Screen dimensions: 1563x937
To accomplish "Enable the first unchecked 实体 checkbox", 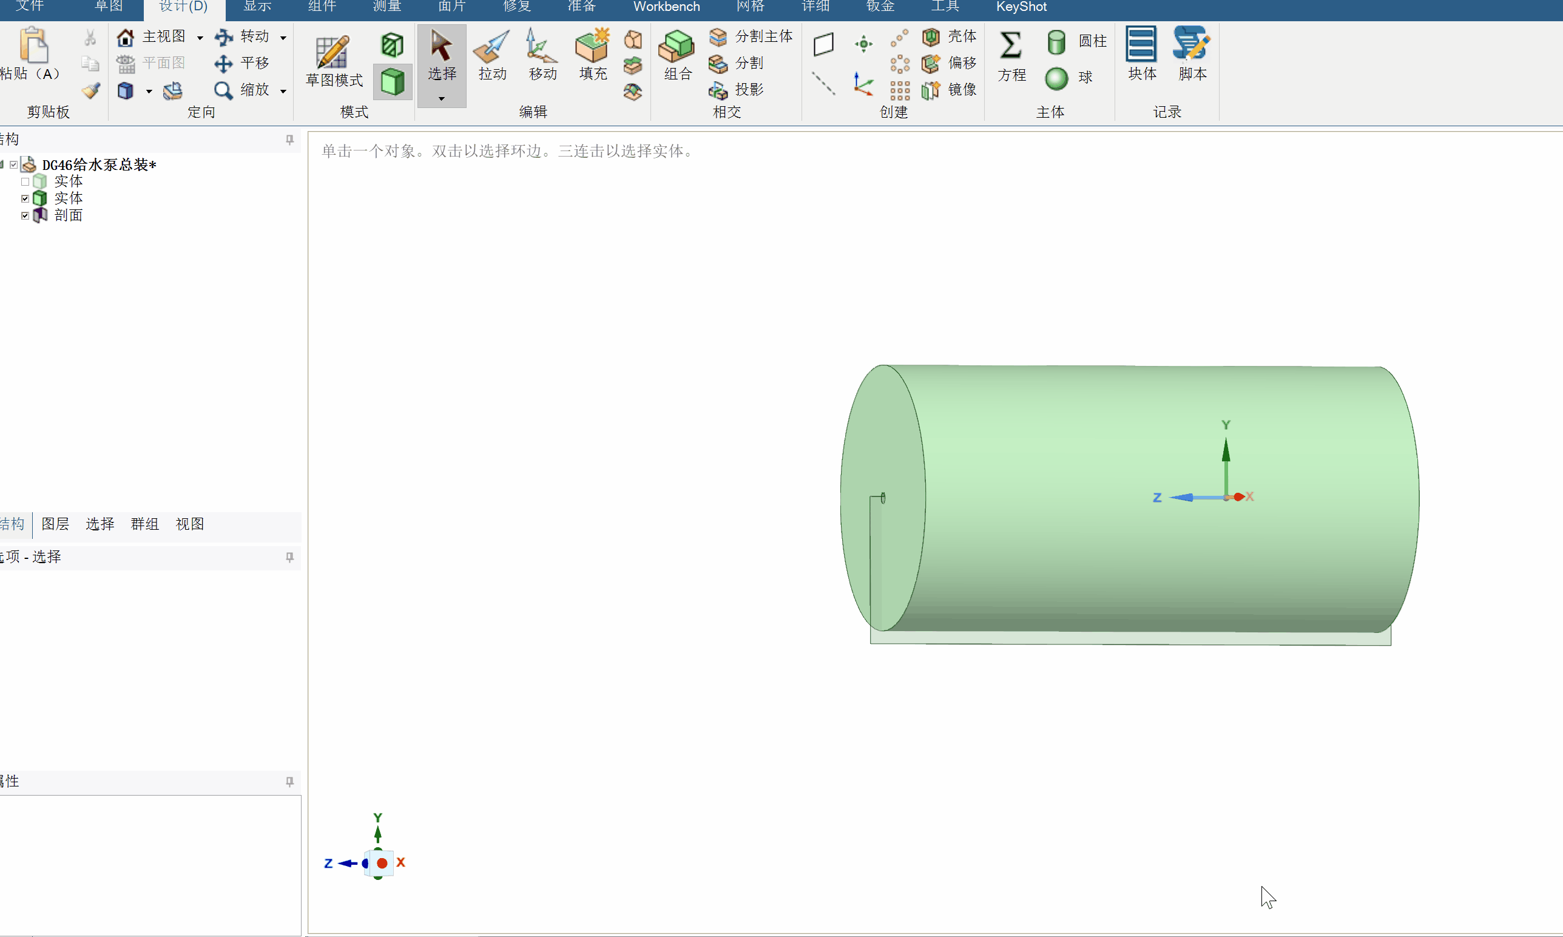I will 25,182.
